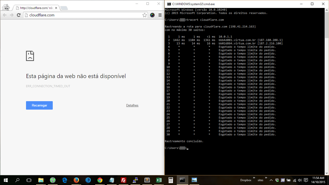The image size is (329, 185).
Task: Click the 10.0.1.1 address in hop 1
Action: click(225, 37)
